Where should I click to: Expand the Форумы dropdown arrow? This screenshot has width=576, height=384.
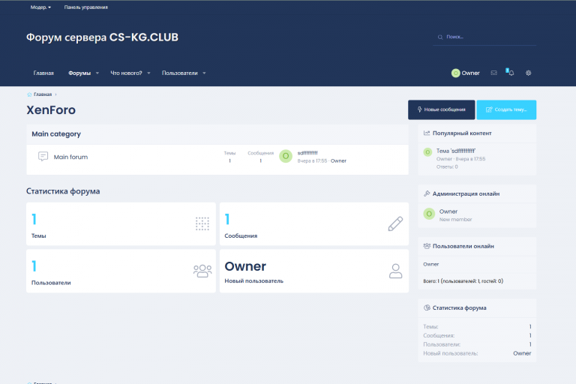(x=97, y=73)
